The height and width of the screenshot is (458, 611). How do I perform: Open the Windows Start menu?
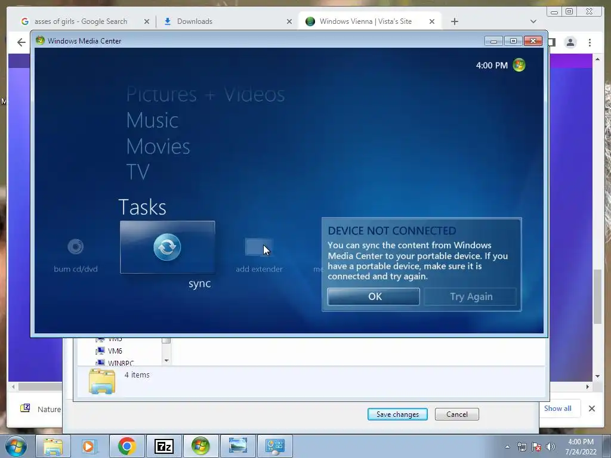(16, 446)
